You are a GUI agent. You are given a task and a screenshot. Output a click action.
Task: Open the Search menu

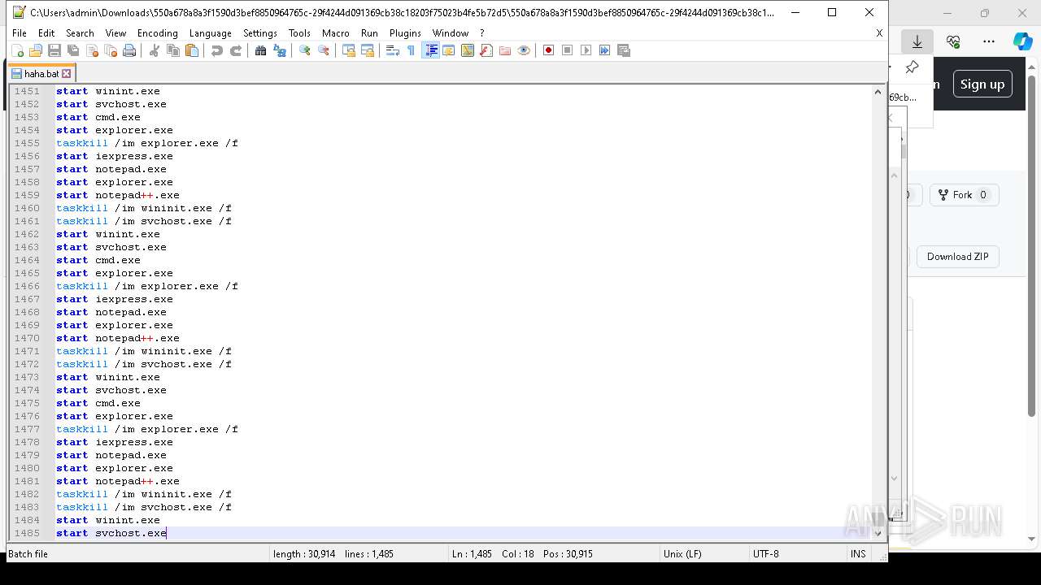coord(80,33)
